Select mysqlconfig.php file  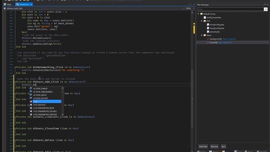pos(217,28)
